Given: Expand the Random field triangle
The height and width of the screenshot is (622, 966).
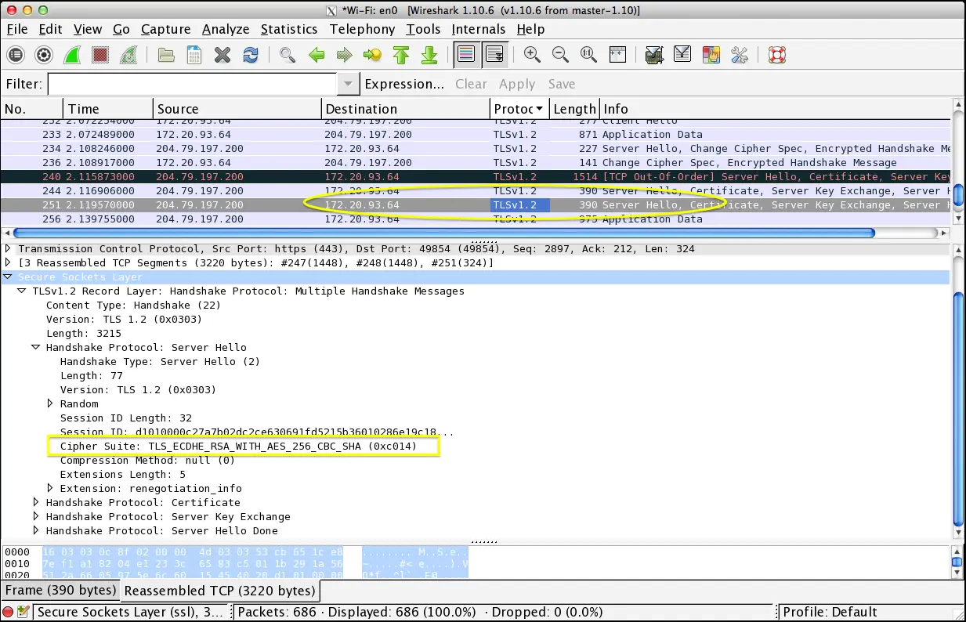Looking at the screenshot, I should click(x=50, y=404).
